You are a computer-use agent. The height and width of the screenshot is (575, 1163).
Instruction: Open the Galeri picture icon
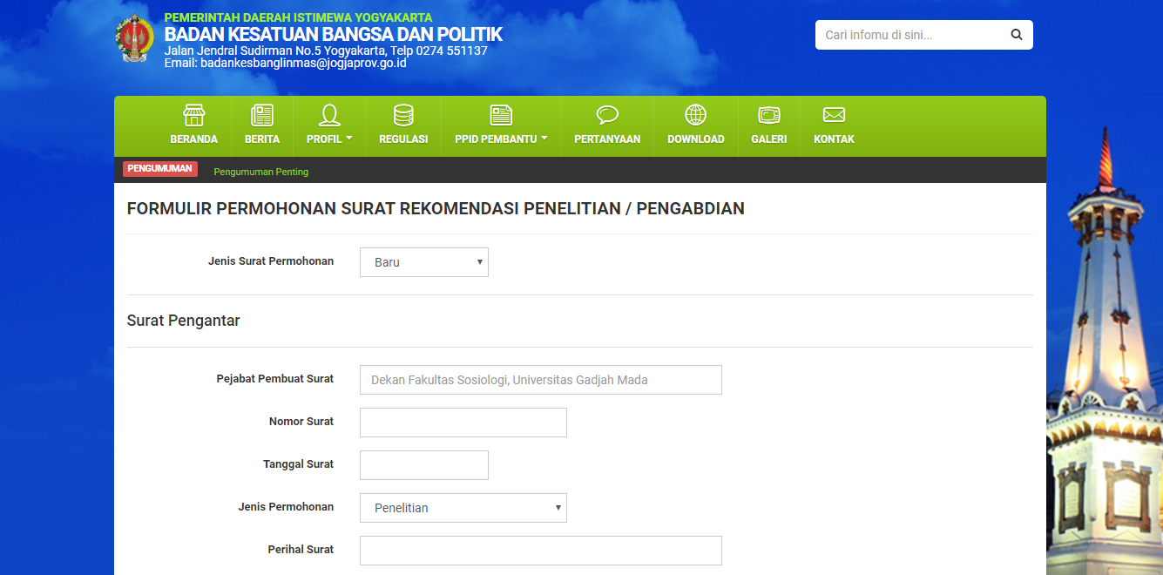pyautogui.click(x=768, y=115)
